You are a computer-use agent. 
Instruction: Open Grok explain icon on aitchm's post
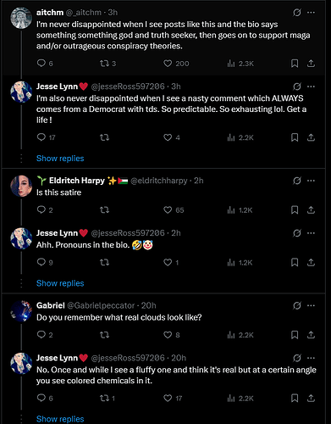coord(297,13)
